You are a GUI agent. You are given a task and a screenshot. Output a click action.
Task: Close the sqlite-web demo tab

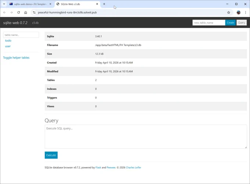point(50,4)
